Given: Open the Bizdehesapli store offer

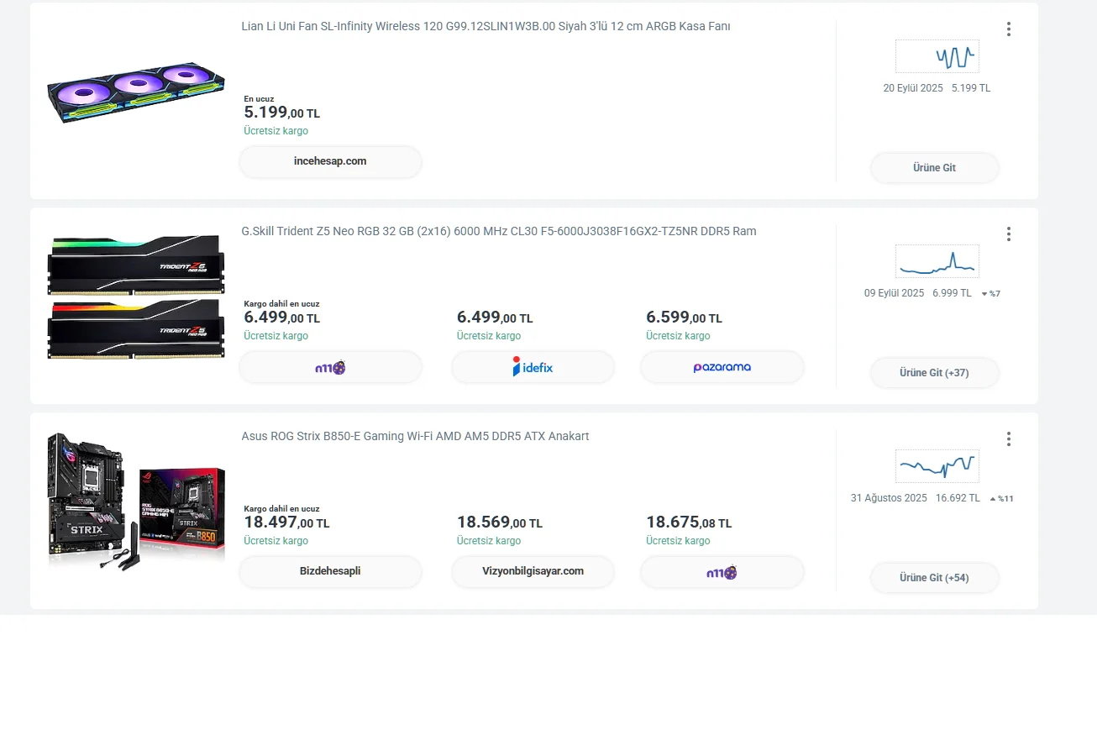Looking at the screenshot, I should tap(330, 571).
